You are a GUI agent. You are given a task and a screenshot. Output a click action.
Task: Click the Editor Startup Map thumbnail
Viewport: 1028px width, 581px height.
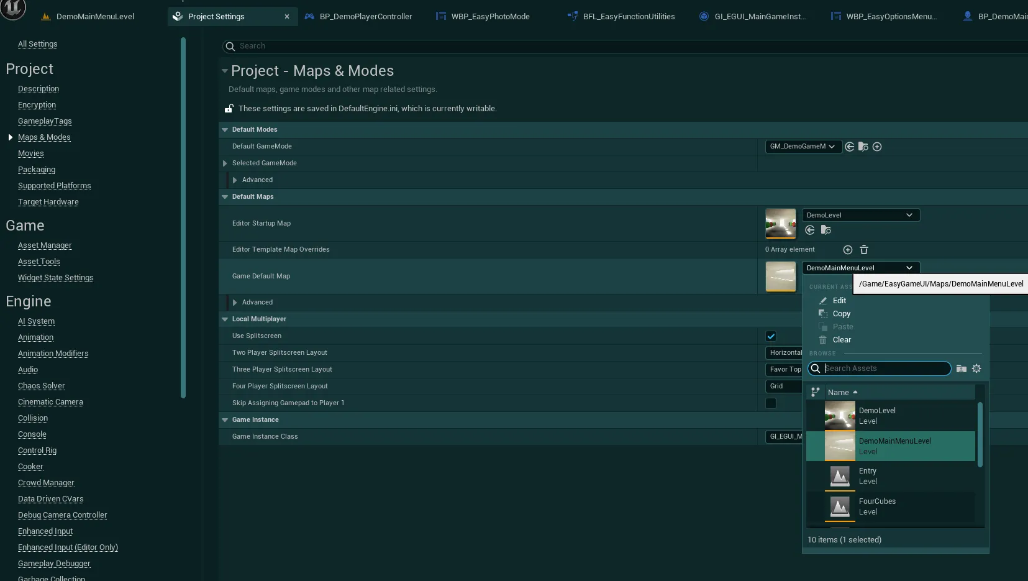pos(781,224)
